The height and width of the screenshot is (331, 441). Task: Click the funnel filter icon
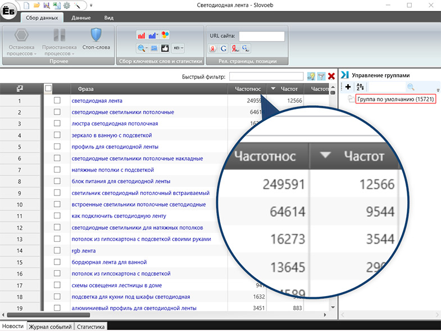[321, 76]
